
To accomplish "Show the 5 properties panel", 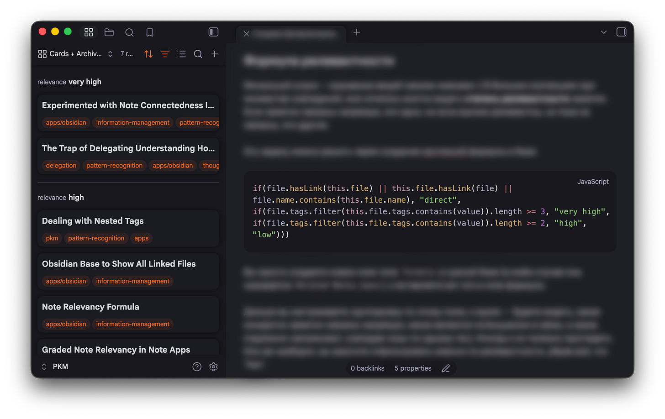I will pos(413,368).
